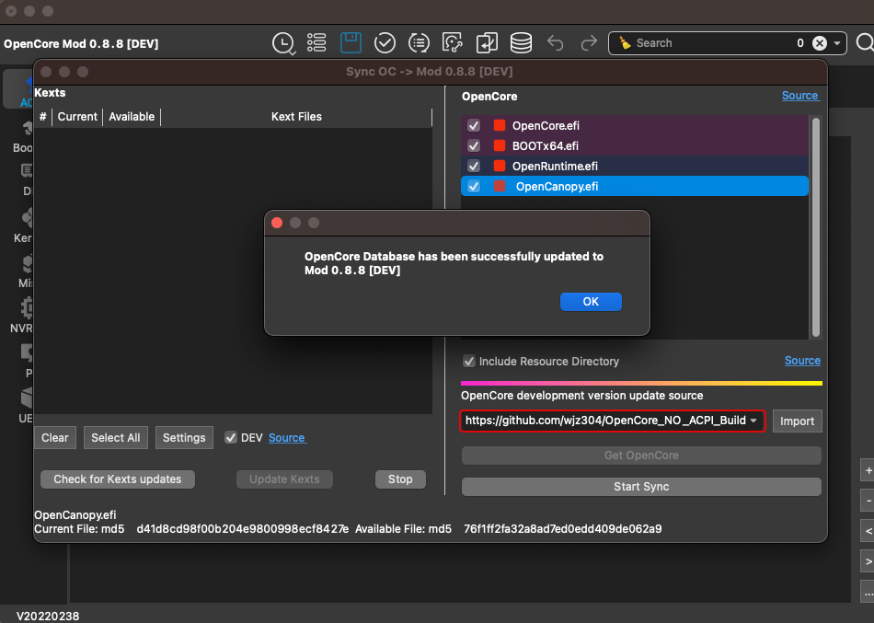Clear search with the X circle icon
This screenshot has height=623, width=874.
point(820,43)
